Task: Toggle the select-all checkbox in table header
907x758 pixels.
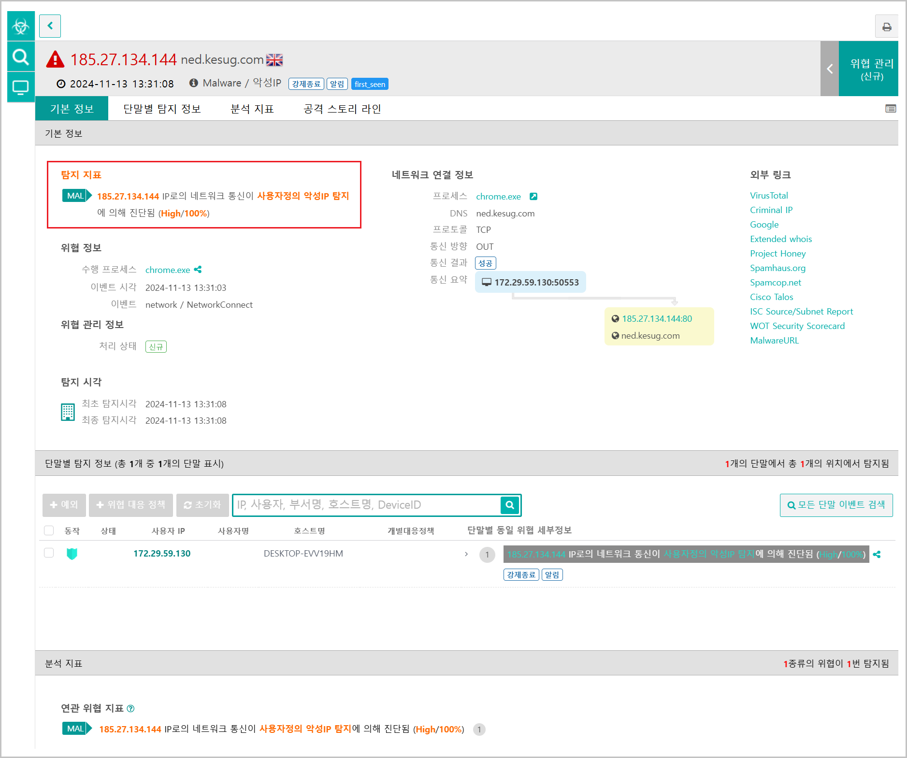Action: pos(49,530)
